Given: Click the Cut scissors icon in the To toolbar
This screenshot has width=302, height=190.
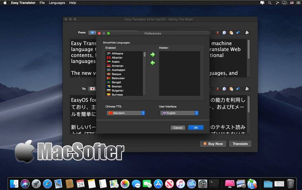Looking at the screenshot, I should click(x=218, y=89).
